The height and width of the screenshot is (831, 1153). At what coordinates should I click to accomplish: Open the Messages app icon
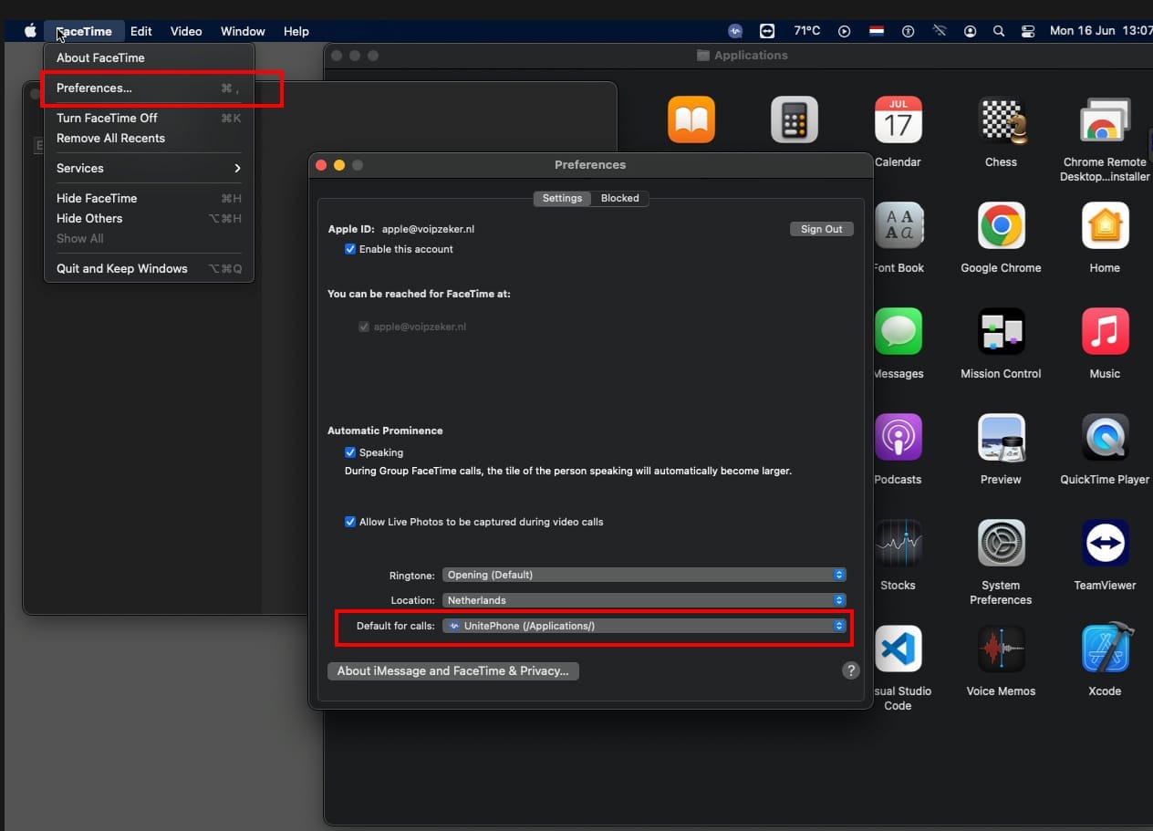click(x=898, y=331)
